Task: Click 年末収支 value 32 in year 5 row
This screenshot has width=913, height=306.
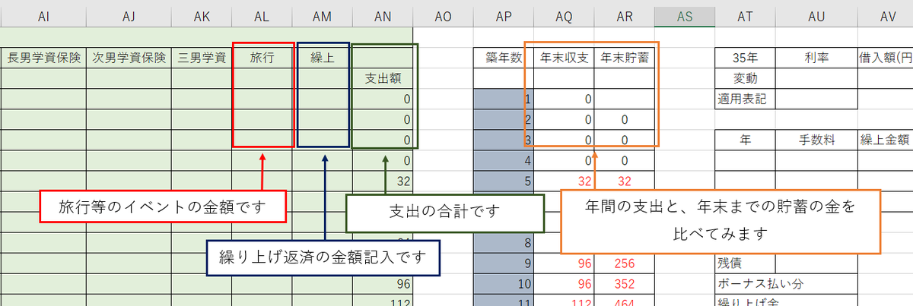Action: point(564,181)
